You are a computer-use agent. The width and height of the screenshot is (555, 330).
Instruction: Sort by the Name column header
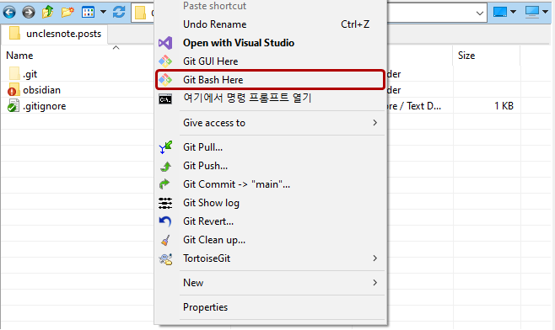19,56
